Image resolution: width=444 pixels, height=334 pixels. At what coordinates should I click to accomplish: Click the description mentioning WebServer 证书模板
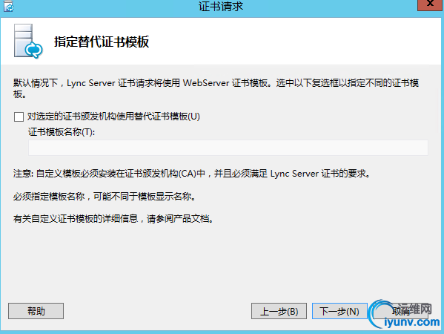coord(216,88)
